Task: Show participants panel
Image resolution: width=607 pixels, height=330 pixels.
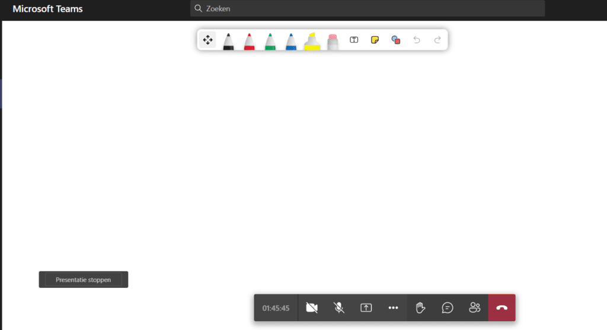Action: coord(475,307)
